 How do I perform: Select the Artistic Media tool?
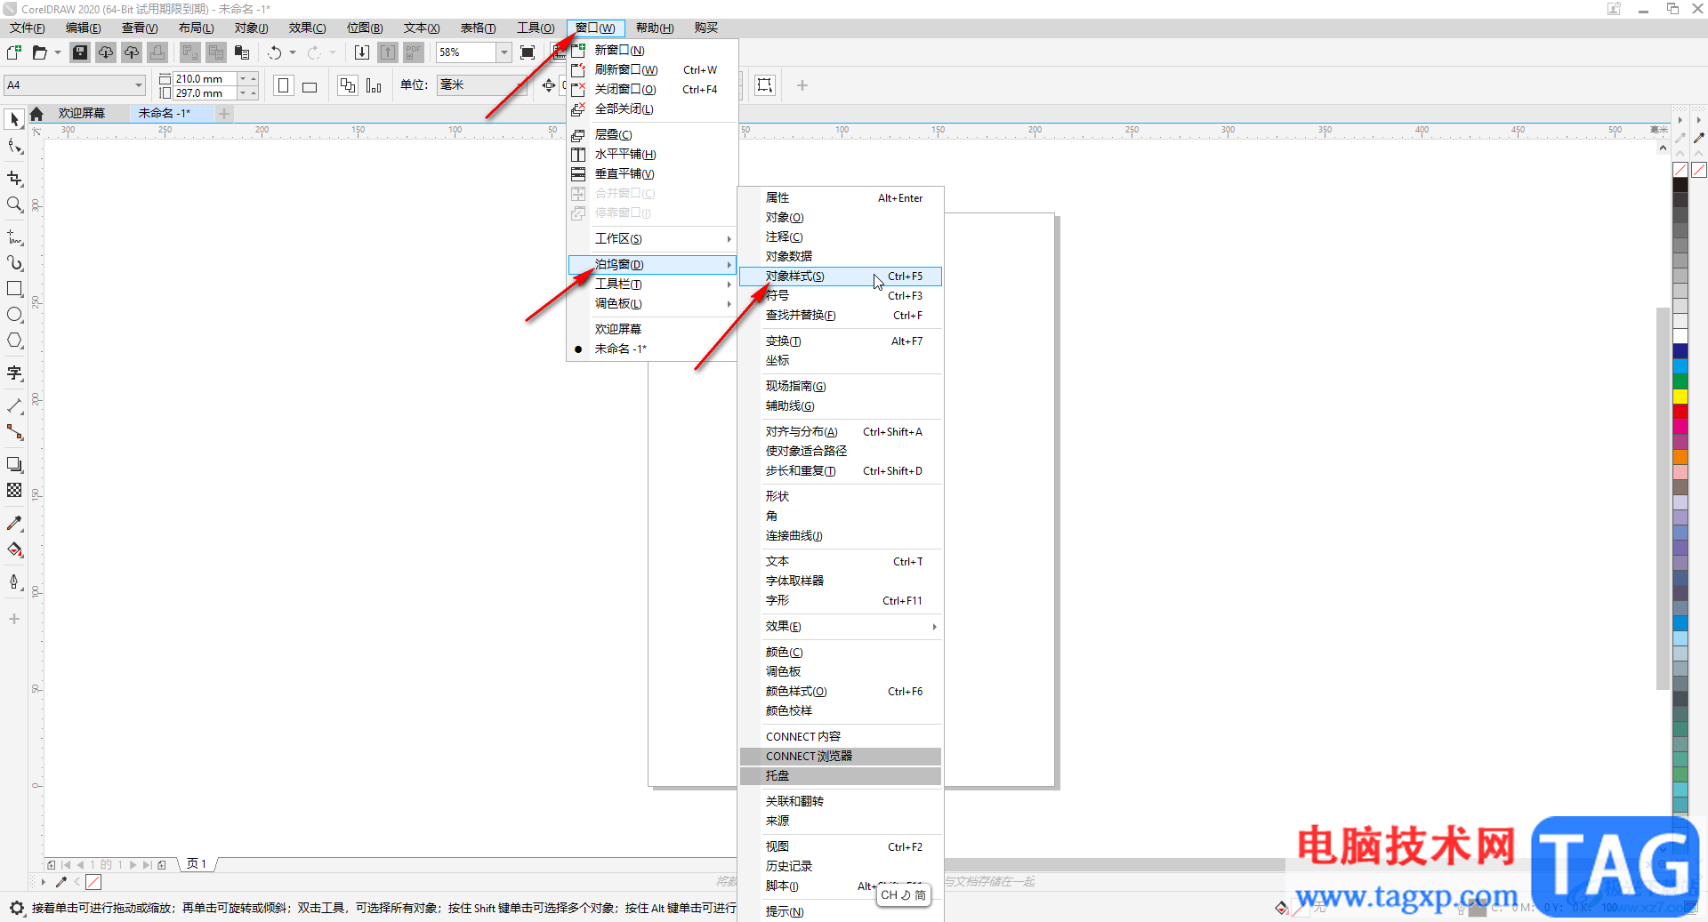point(14,263)
